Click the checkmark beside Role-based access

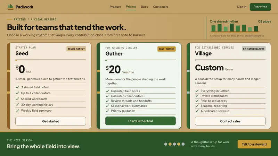tap(197, 101)
